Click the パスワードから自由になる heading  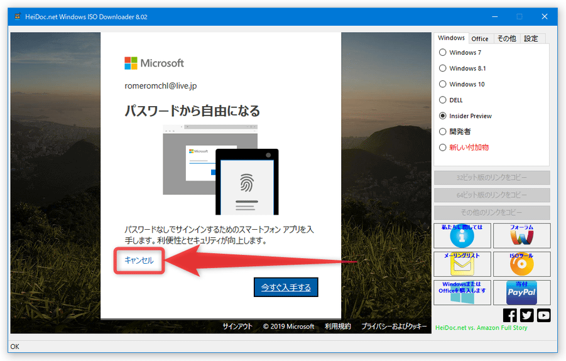click(192, 110)
